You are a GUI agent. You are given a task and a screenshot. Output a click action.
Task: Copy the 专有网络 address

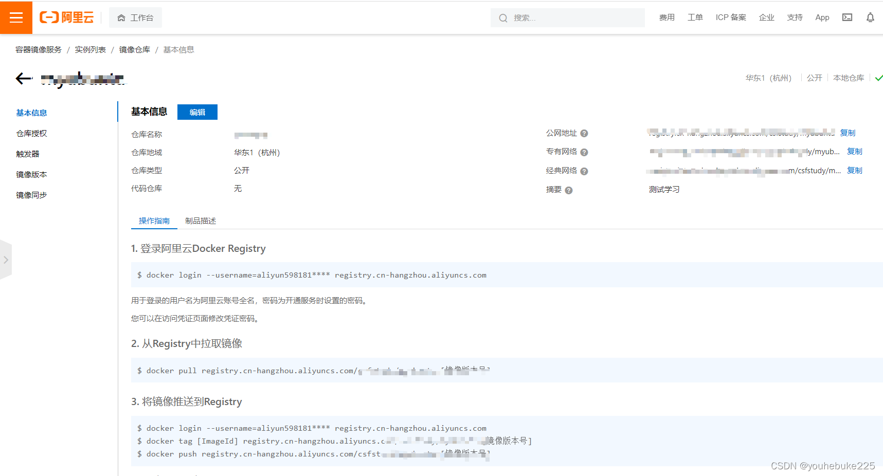tap(855, 152)
